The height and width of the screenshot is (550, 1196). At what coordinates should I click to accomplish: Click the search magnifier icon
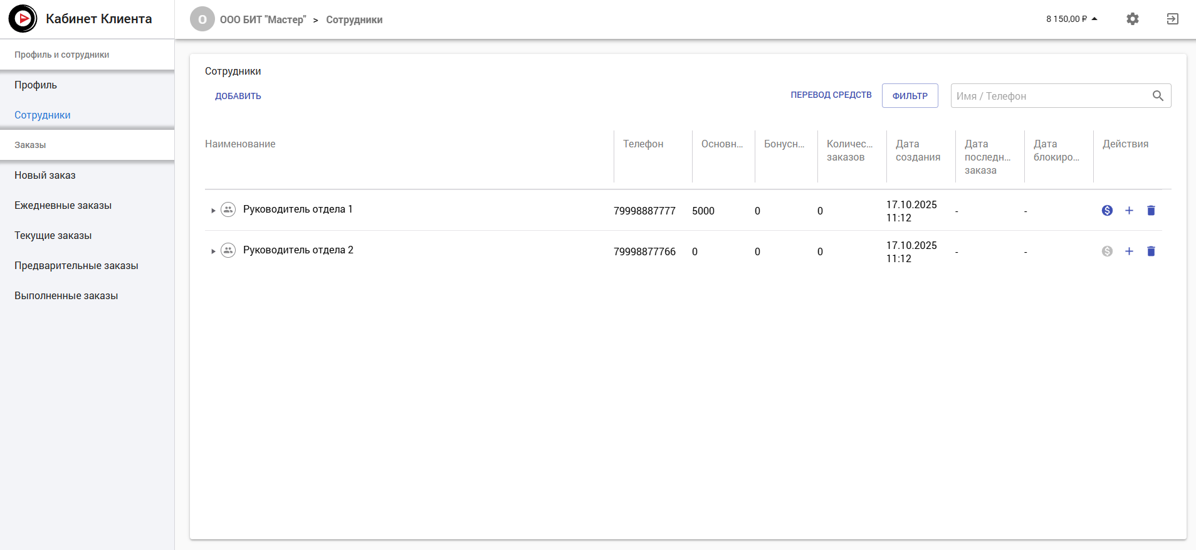[x=1158, y=96]
